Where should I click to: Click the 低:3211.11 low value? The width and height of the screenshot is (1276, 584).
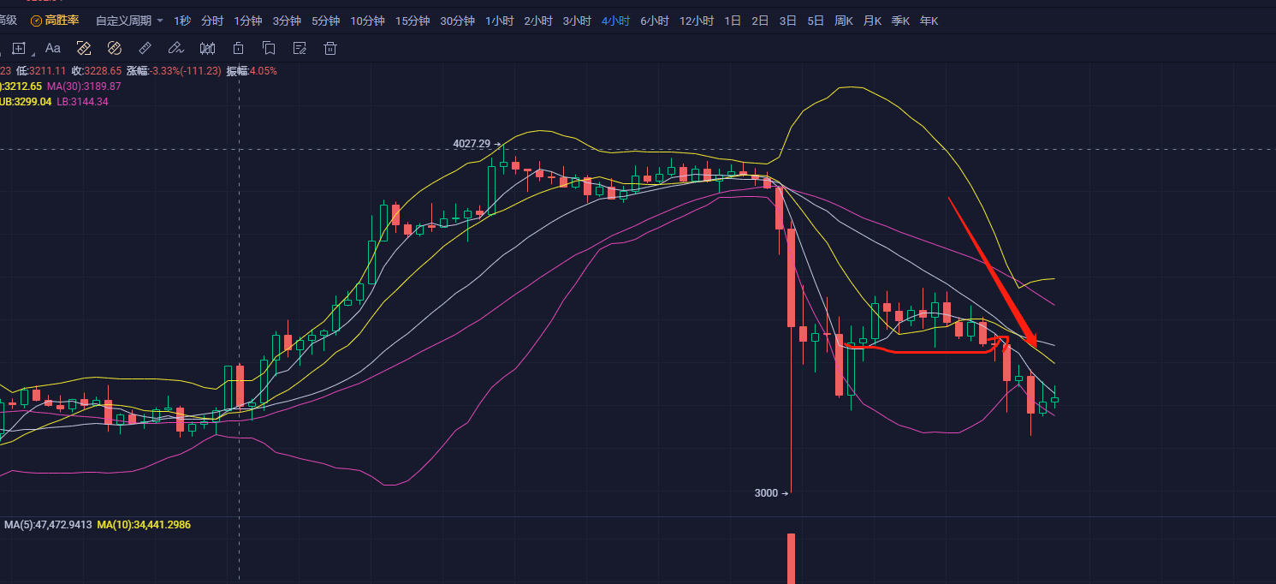(41, 71)
